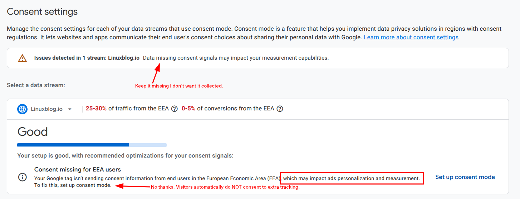Image resolution: width=520 pixels, height=199 pixels.
Task: Open help icon for EEA traffic percentage
Action: (x=175, y=109)
